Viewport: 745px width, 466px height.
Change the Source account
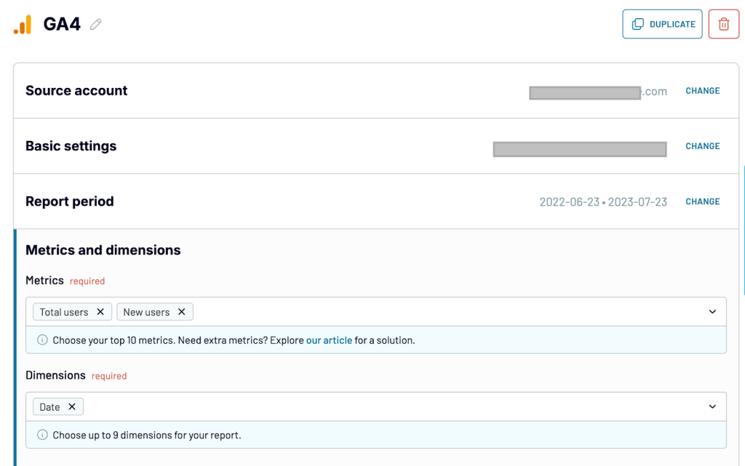point(702,91)
